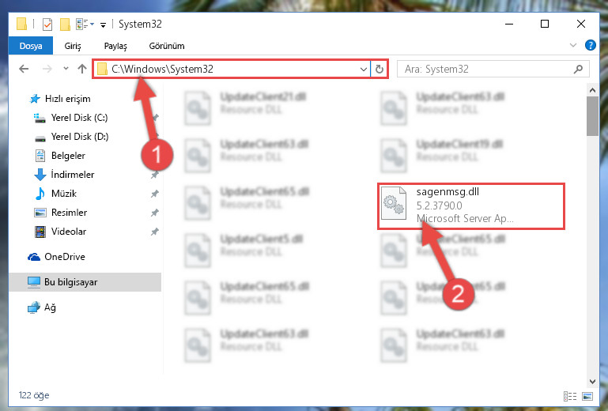Screen dimensions: 608x411
Task: Unpin Müzik using its pin icon
Action: [154, 194]
